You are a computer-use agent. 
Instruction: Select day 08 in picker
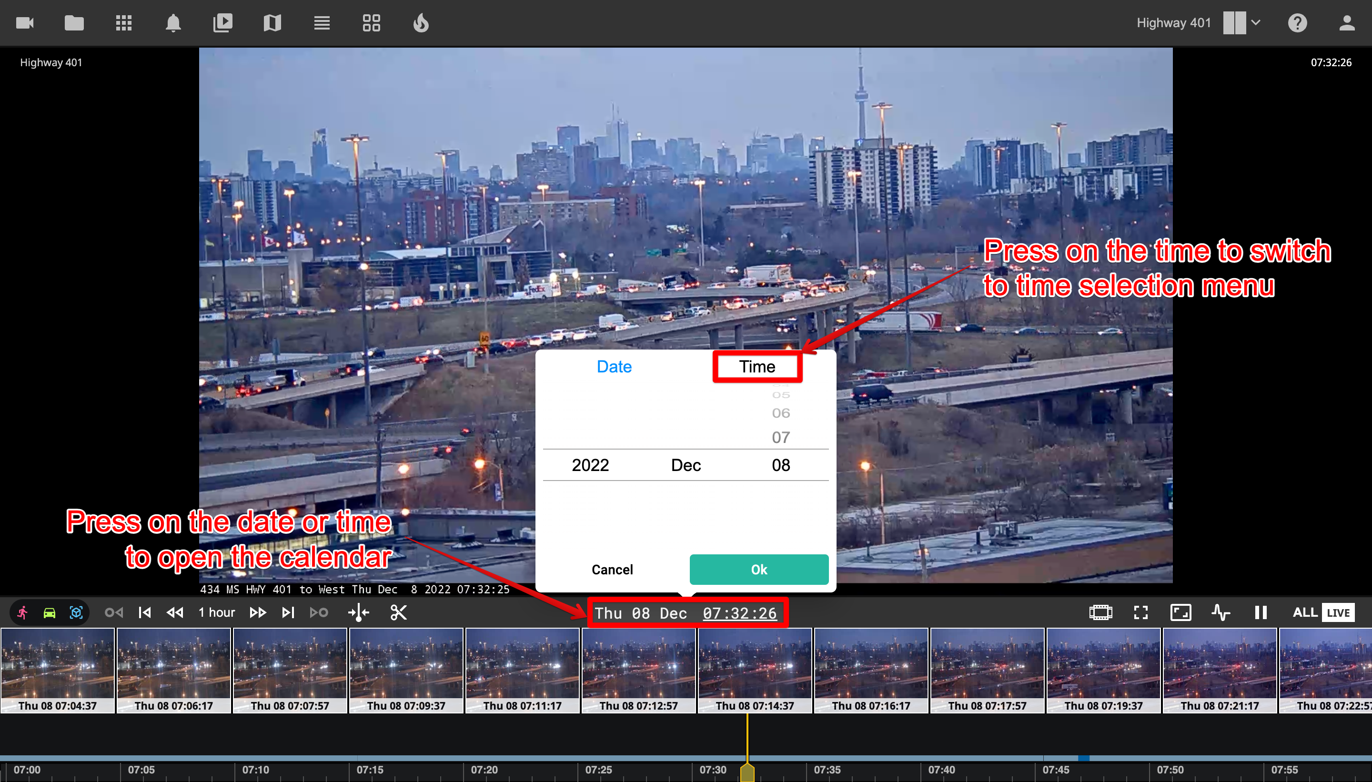coord(781,465)
